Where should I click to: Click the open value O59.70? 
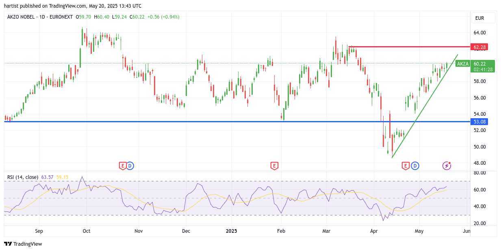(84, 17)
